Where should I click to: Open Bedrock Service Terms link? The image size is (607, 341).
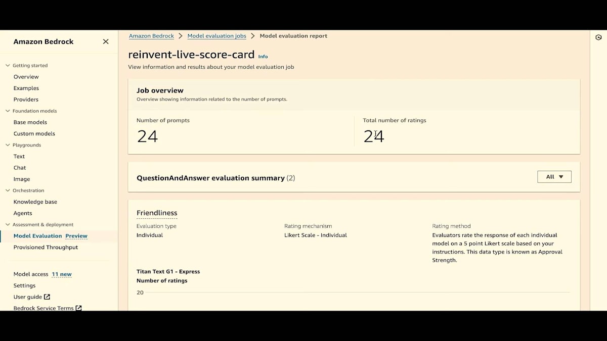coord(44,308)
